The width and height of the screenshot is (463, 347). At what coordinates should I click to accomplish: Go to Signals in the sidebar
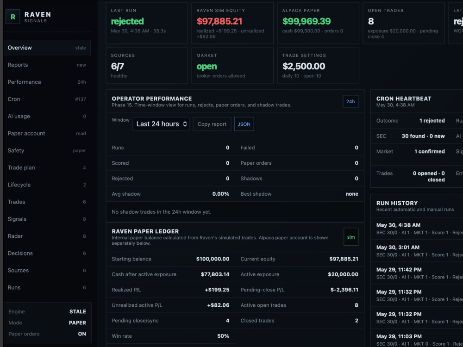point(47,219)
